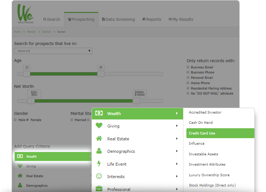Expand the Life Event submenu arrow

pyautogui.click(x=177, y=164)
